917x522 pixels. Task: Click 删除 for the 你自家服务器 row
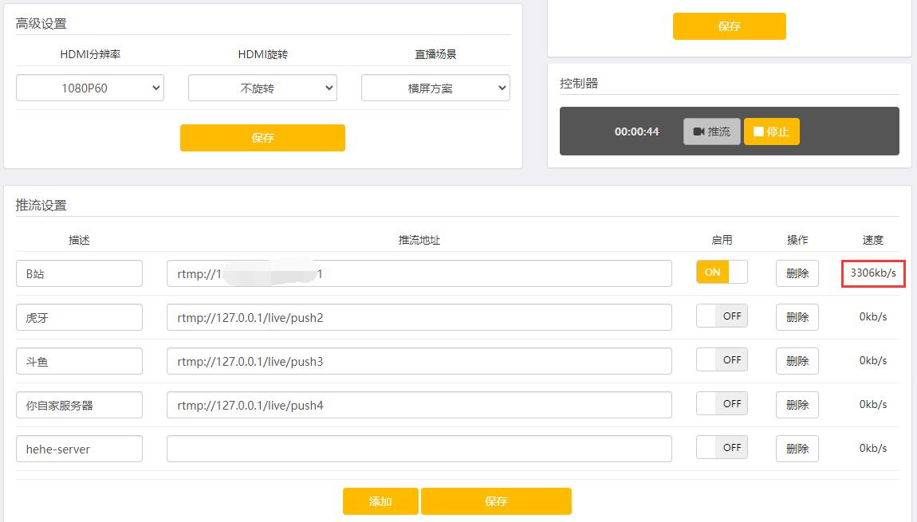(x=797, y=405)
